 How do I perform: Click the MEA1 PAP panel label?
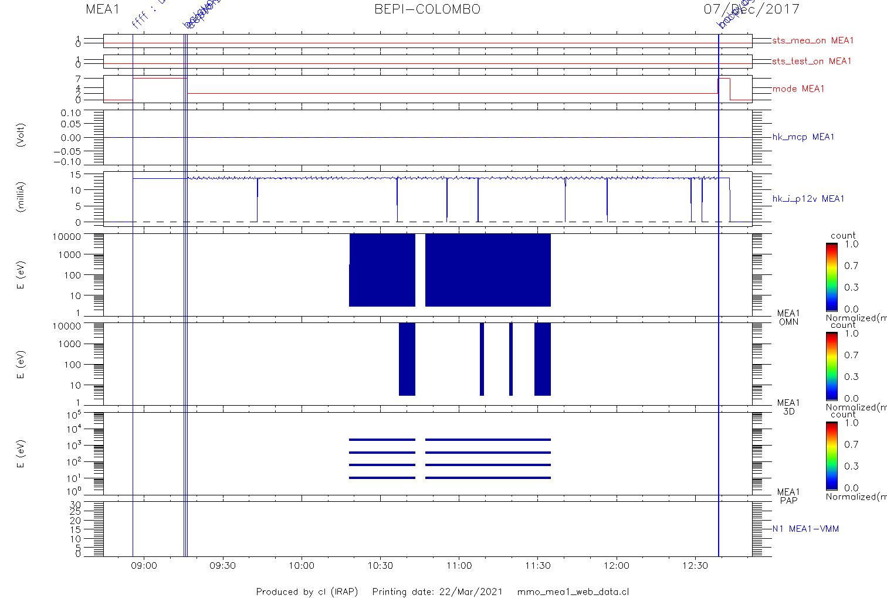[x=788, y=496]
